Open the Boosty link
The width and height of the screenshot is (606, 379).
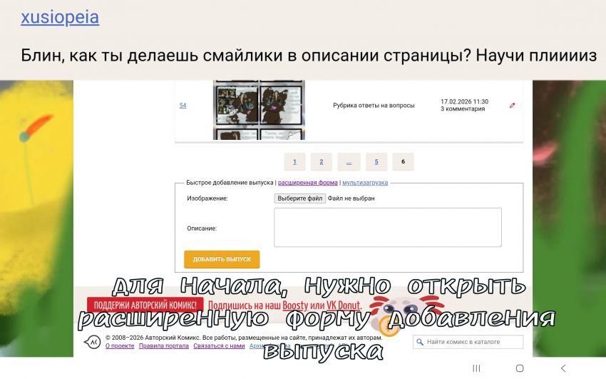click(295, 305)
